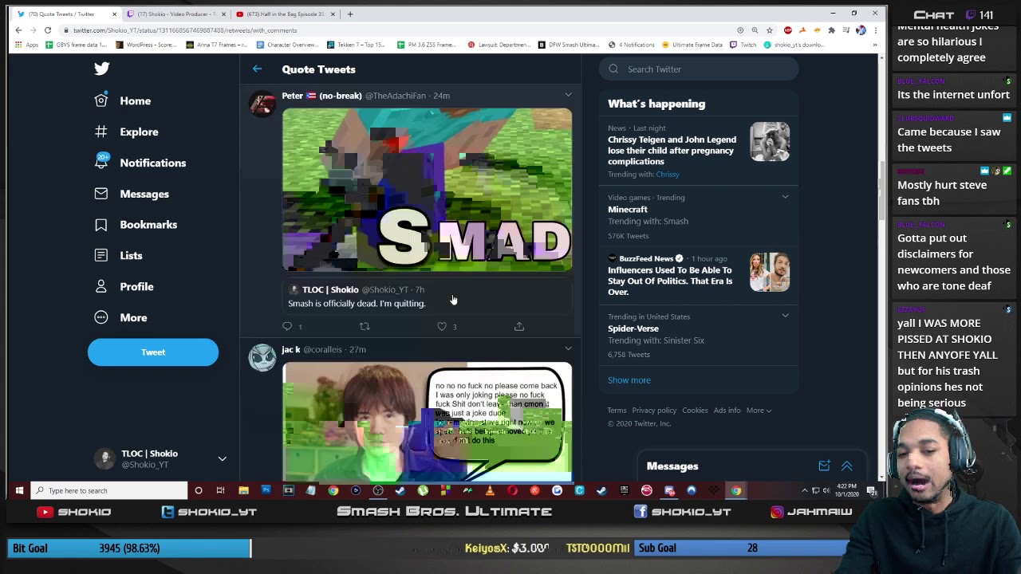
Task: Show hidden system tray icons
Action: [805, 490]
